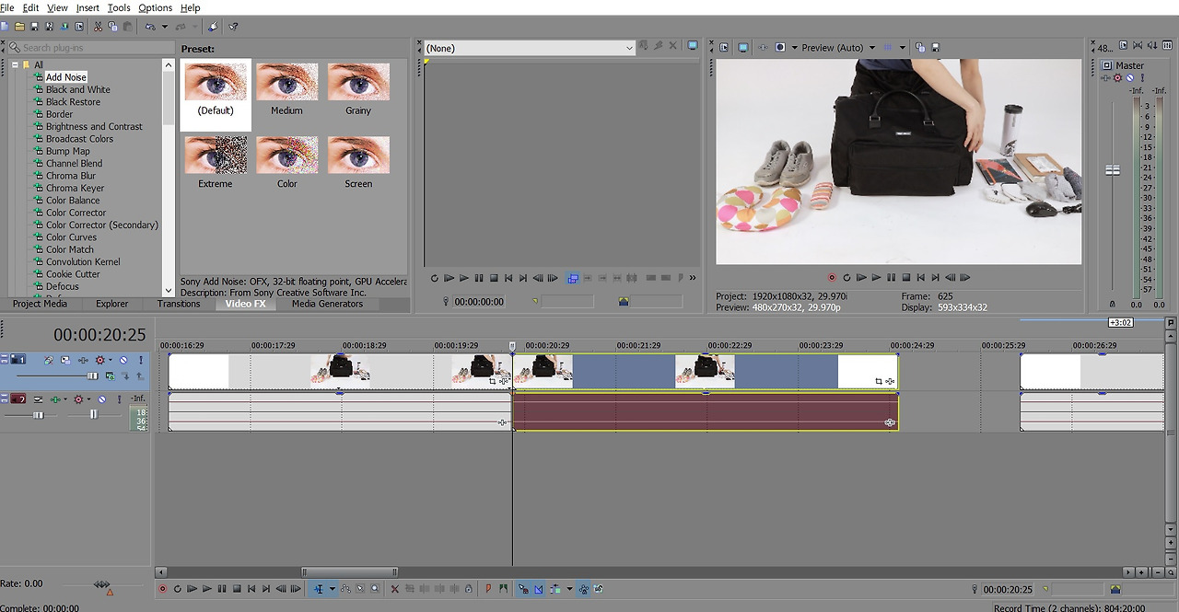
Task: Click the What's This help icon
Action: pos(233,27)
